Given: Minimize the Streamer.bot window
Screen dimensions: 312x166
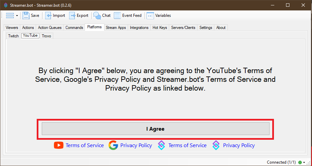Looking at the screenshot, I should 272,5.
